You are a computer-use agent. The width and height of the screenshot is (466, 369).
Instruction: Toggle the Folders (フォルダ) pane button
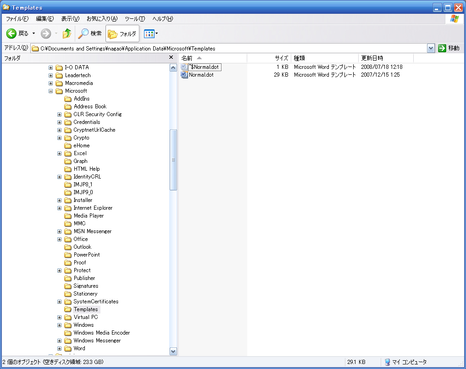click(122, 34)
